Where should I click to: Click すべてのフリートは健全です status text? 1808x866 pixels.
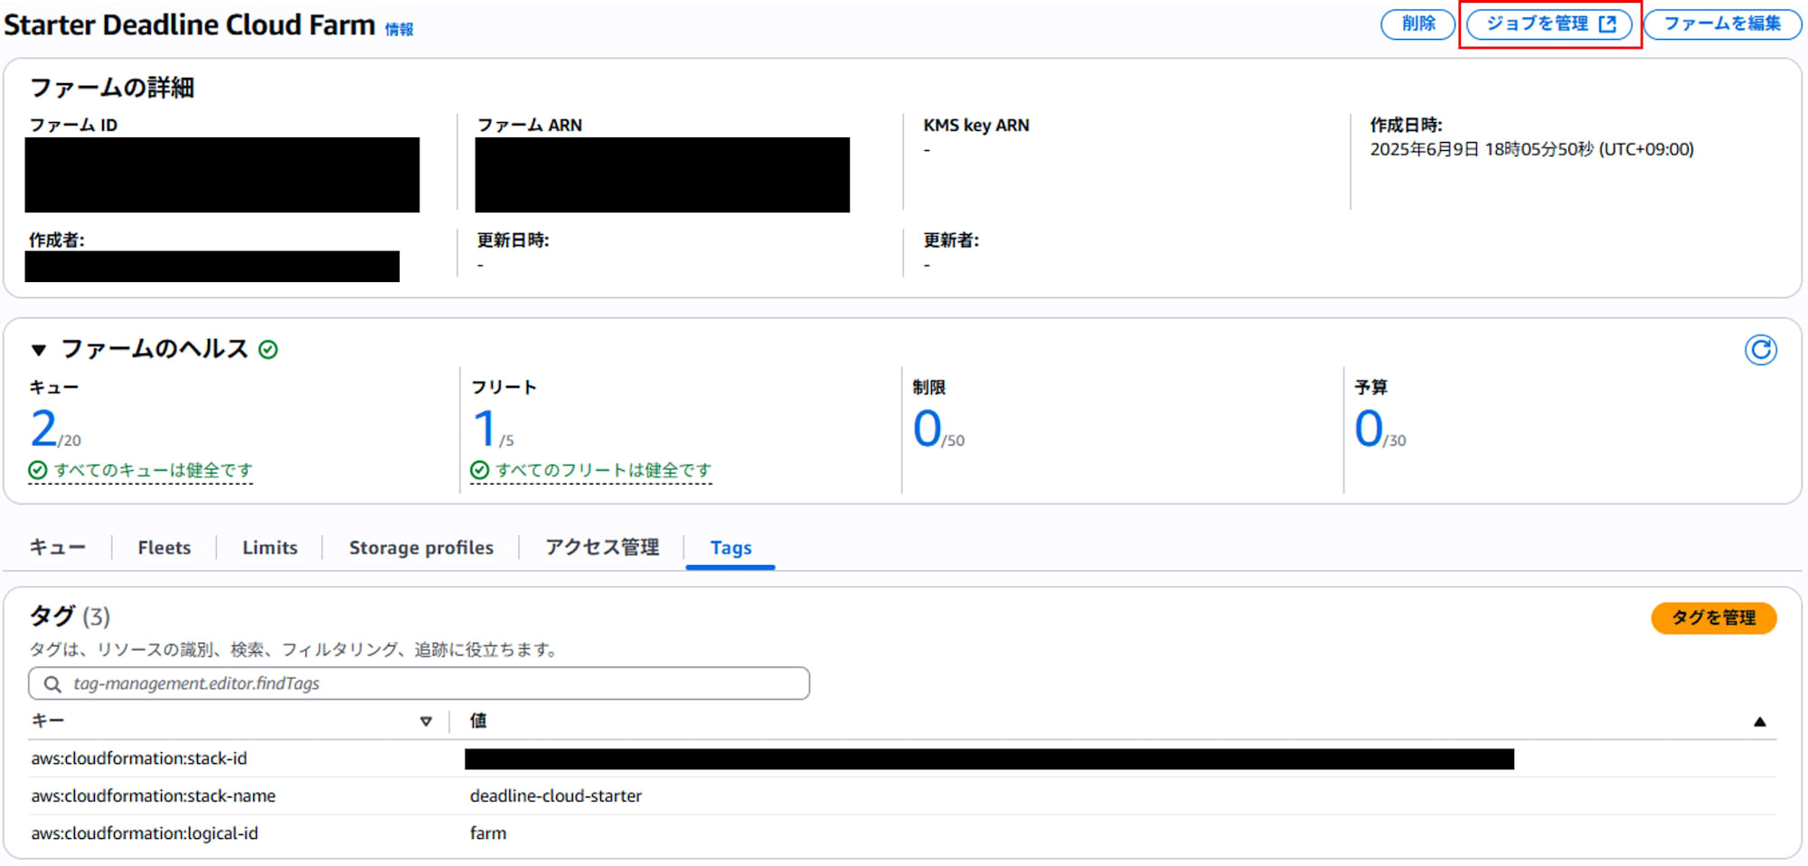pos(603,470)
